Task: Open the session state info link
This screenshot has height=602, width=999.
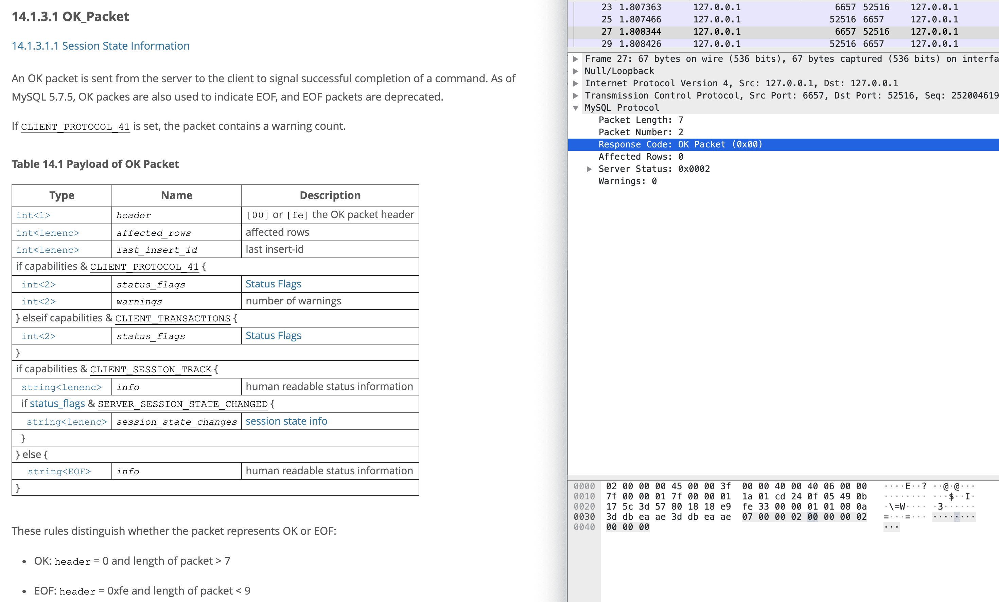Action: [286, 421]
